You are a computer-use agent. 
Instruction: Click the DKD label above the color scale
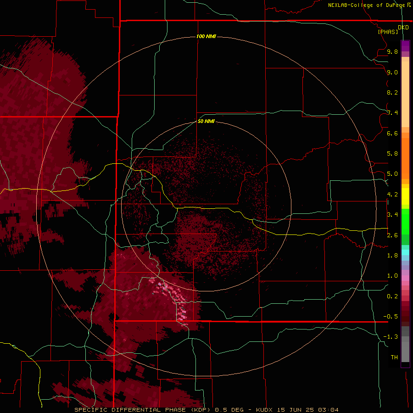(403, 28)
